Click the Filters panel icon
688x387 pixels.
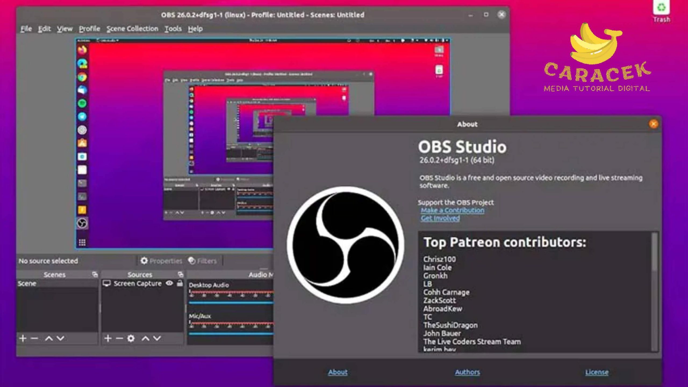pyautogui.click(x=191, y=261)
